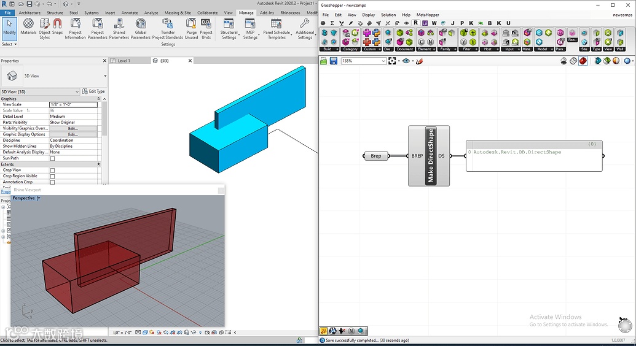Viewport: 636px width, 346px height.
Task: Click Grasshopper's save document icon
Action: pyautogui.click(x=334, y=61)
